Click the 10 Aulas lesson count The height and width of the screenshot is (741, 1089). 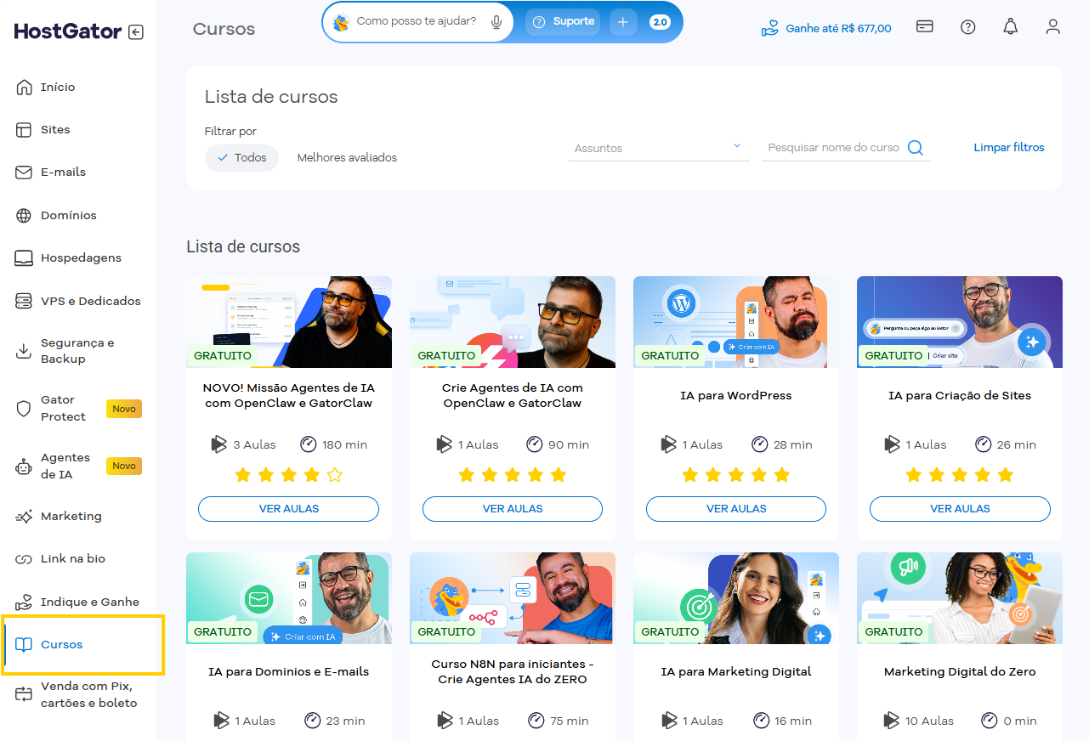929,721
